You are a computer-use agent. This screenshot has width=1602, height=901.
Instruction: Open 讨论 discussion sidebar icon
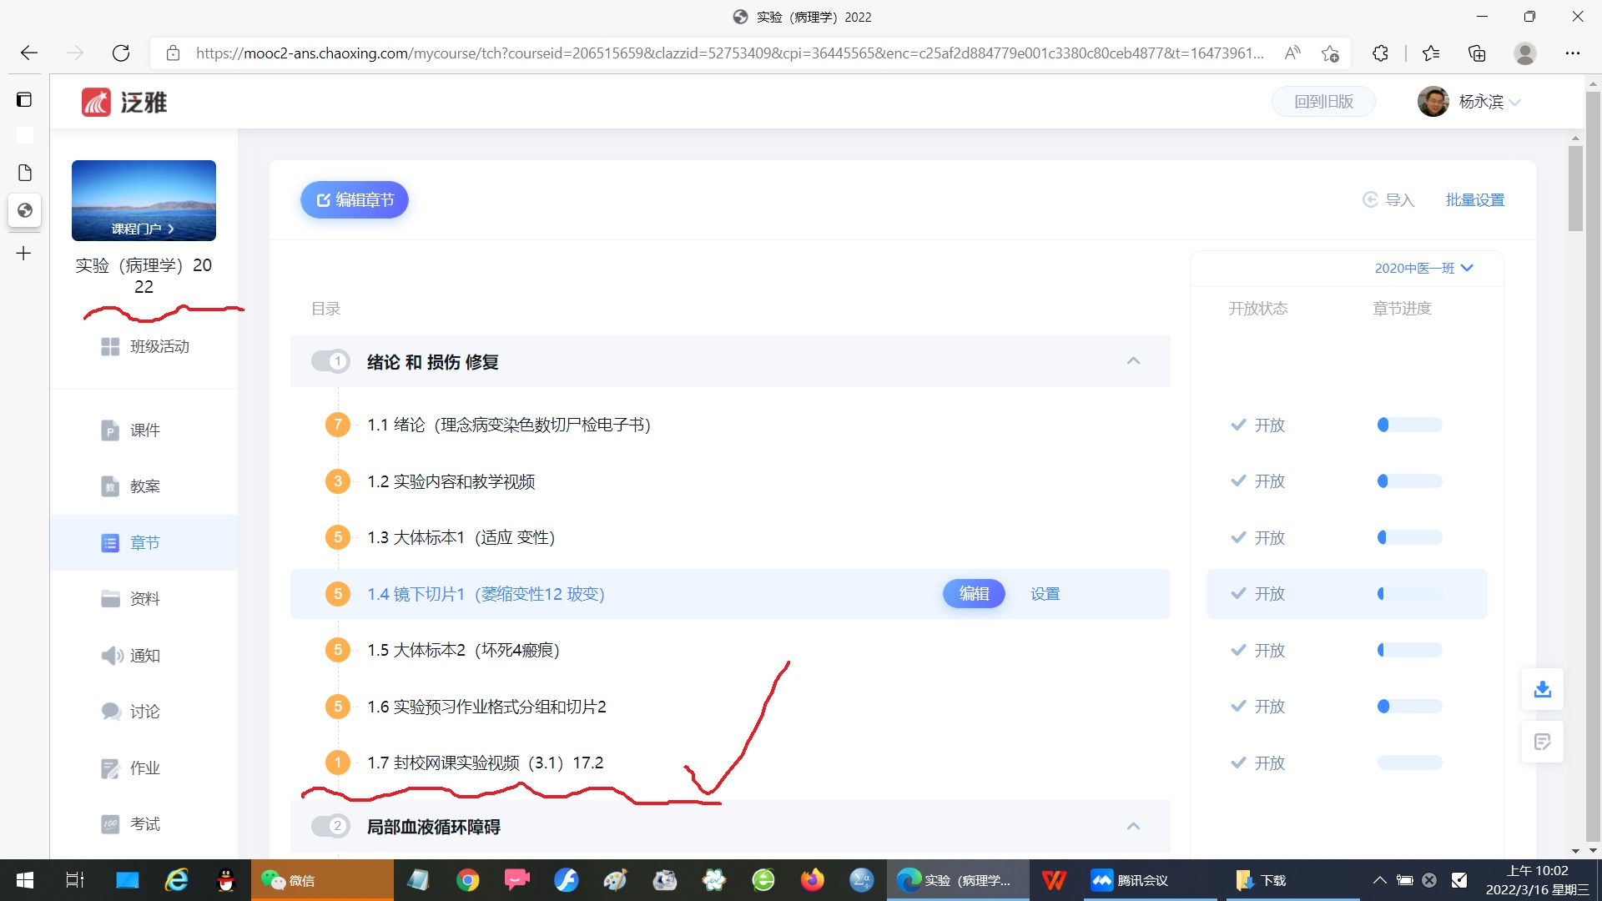[110, 712]
